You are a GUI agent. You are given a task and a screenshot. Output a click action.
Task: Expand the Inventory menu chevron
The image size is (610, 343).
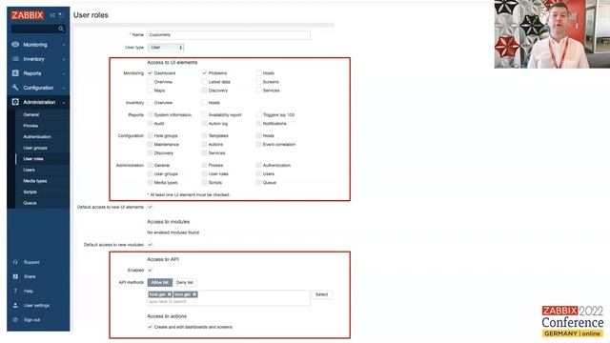click(64, 59)
